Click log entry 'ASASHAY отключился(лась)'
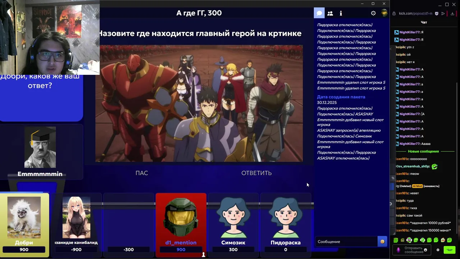460x259 pixels. 343,158
